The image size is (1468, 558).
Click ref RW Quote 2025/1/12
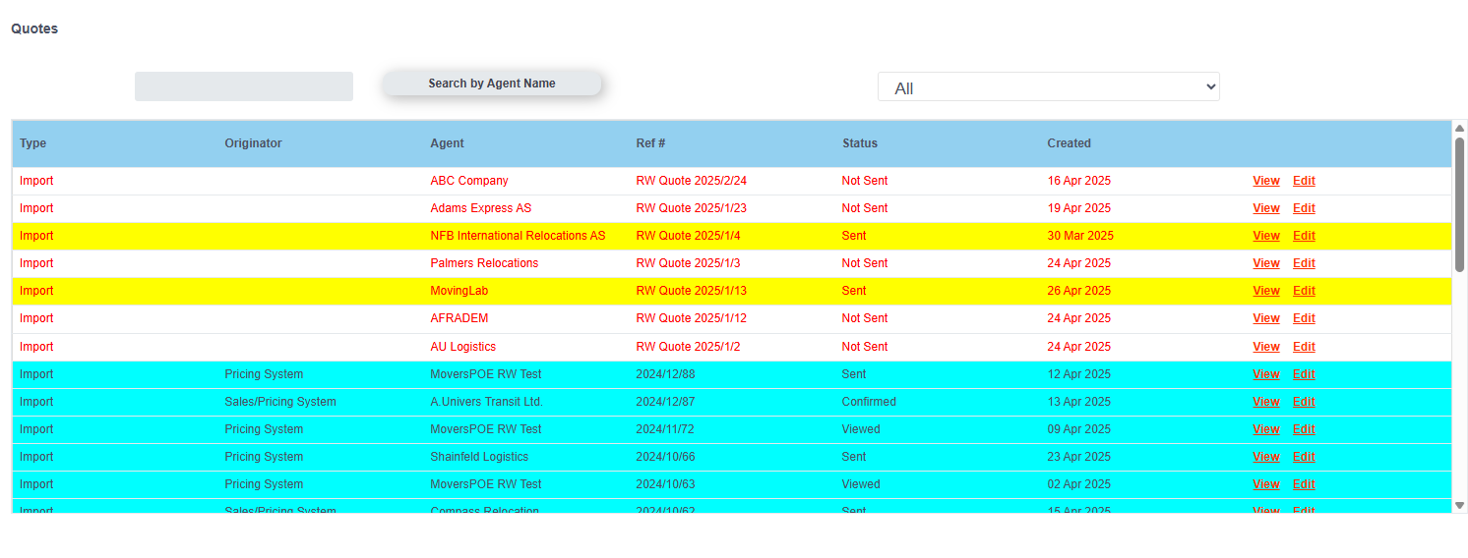pyautogui.click(x=692, y=318)
